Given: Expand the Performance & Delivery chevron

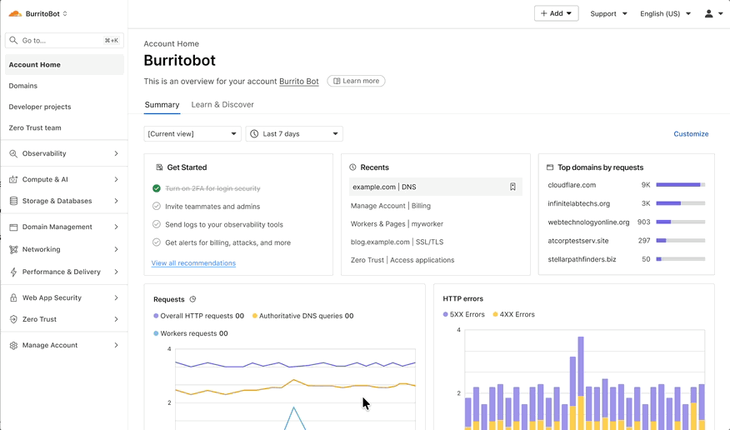Looking at the screenshot, I should tap(117, 272).
